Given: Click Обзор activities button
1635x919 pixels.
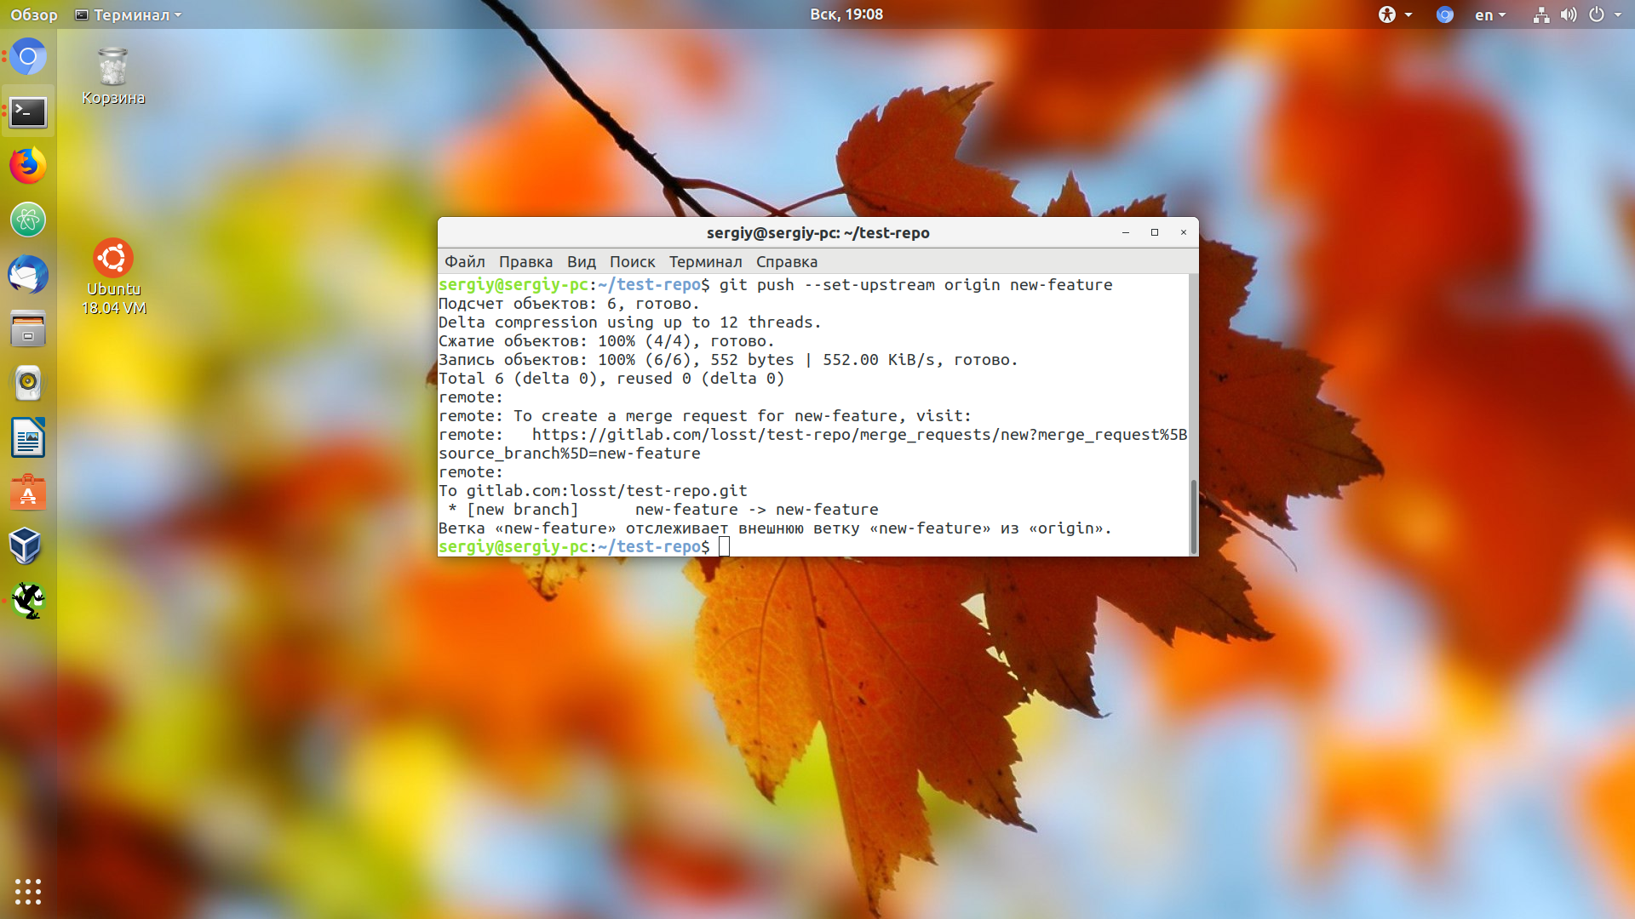Looking at the screenshot, I should pos(34,14).
